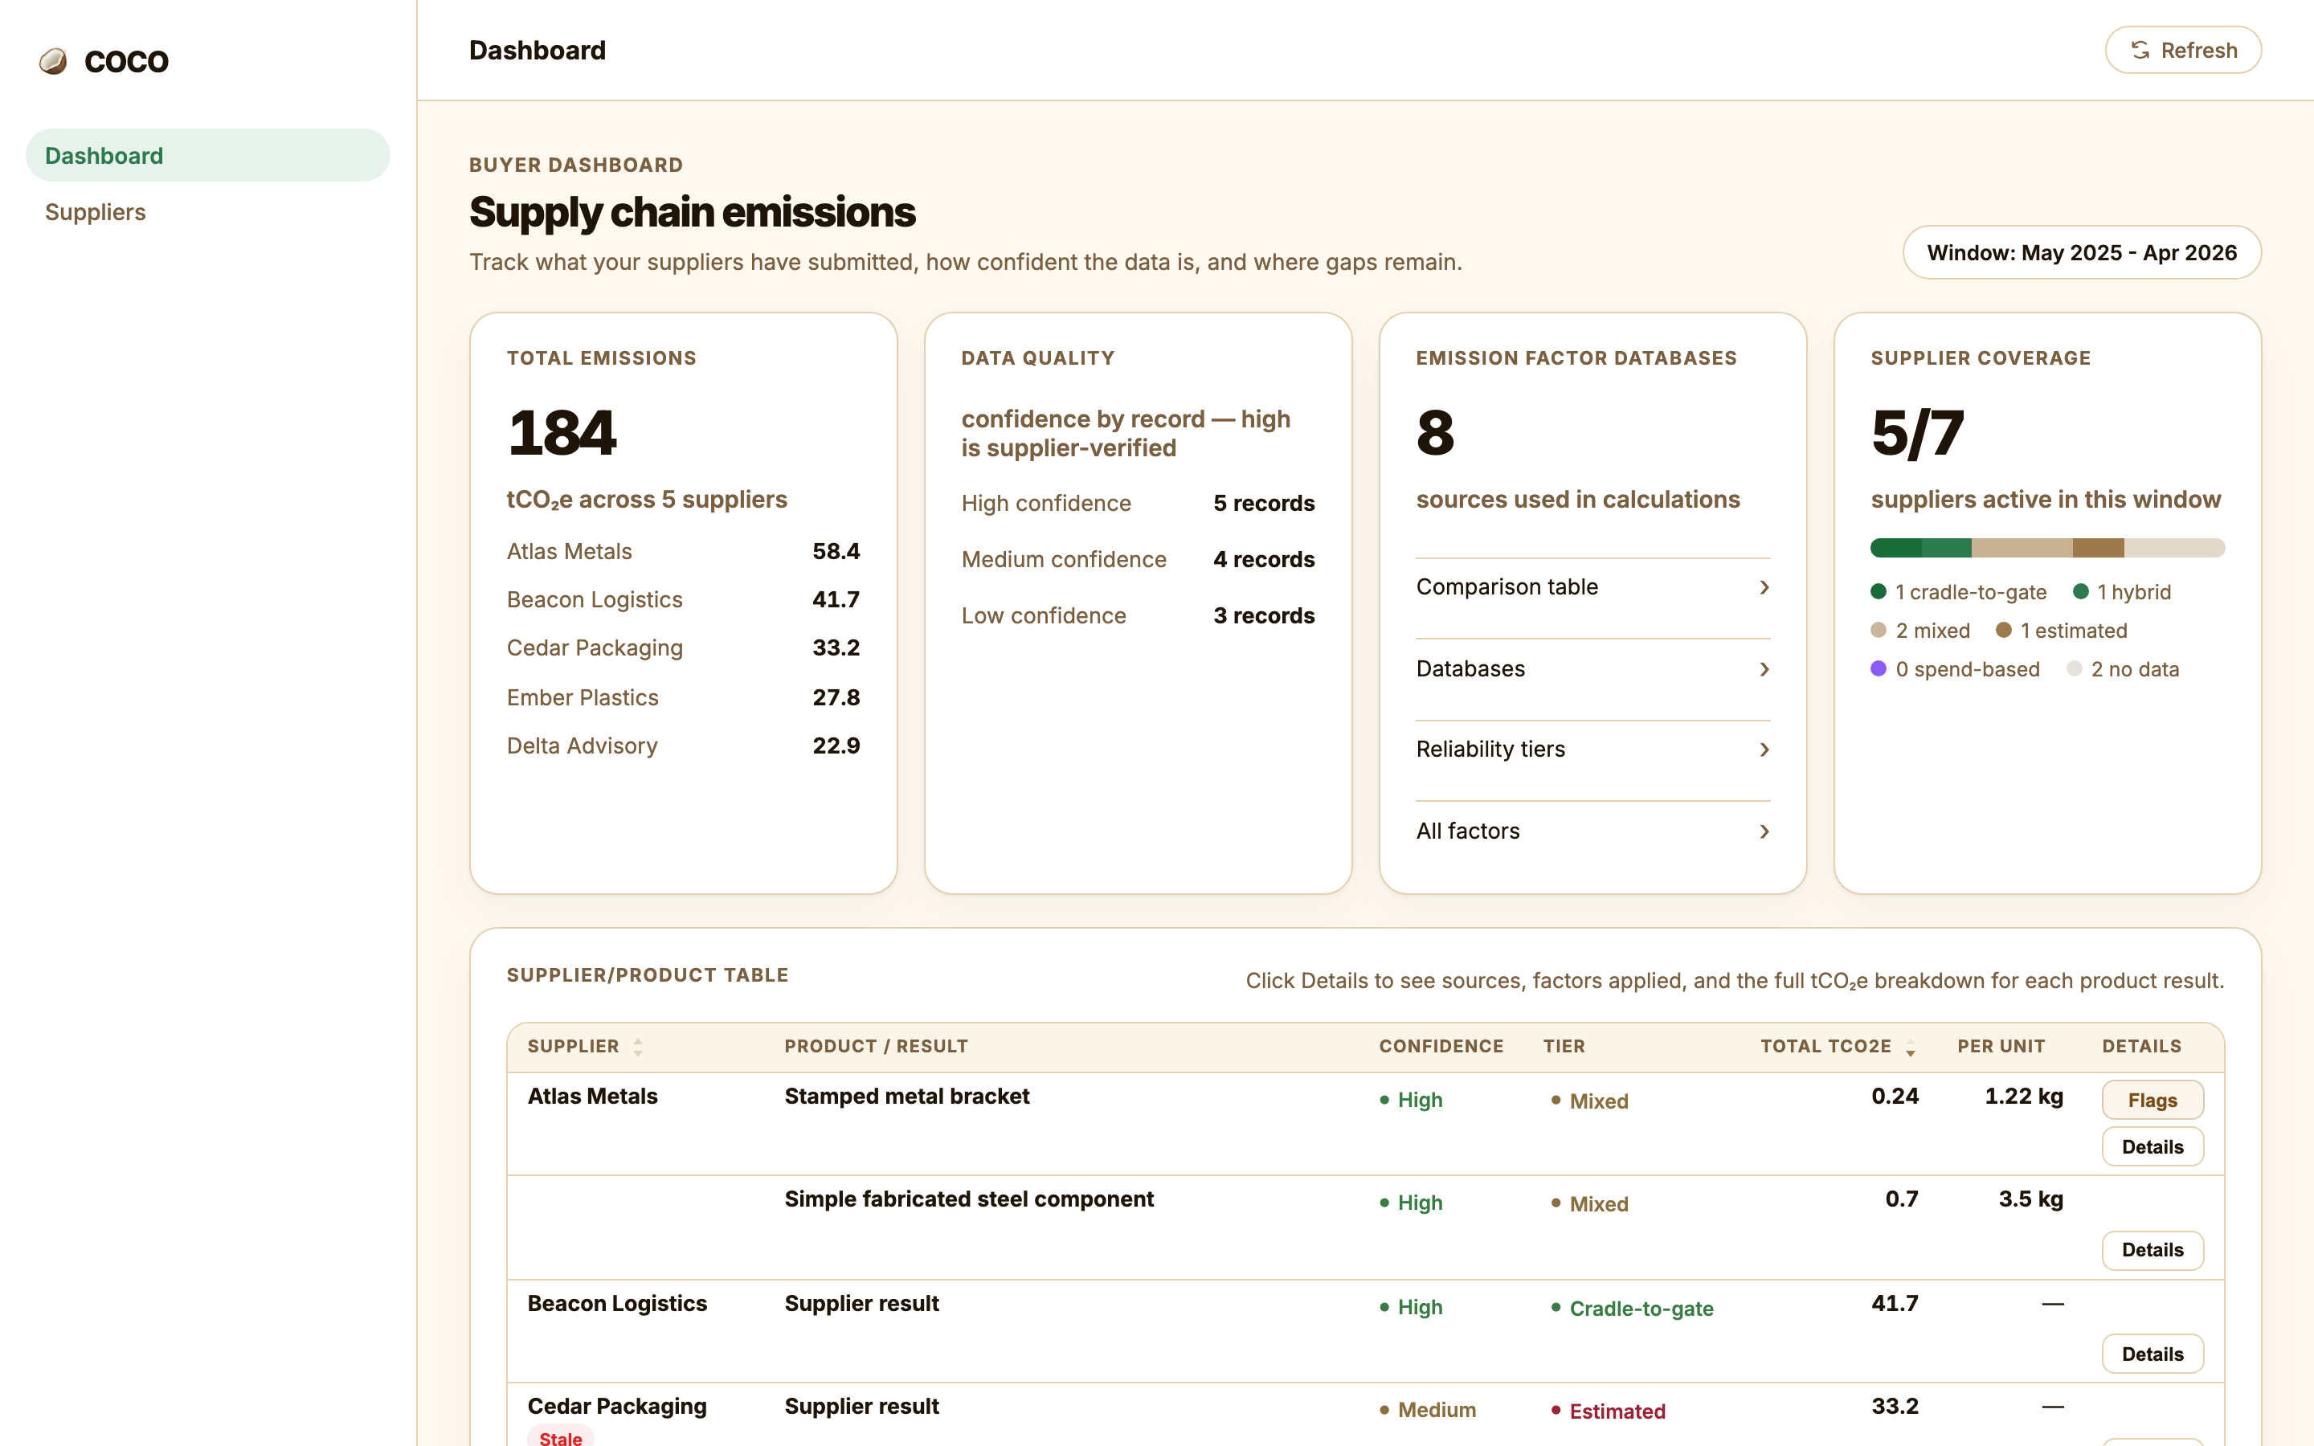
Task: Open the Dashboard sidebar item
Action: 207,155
